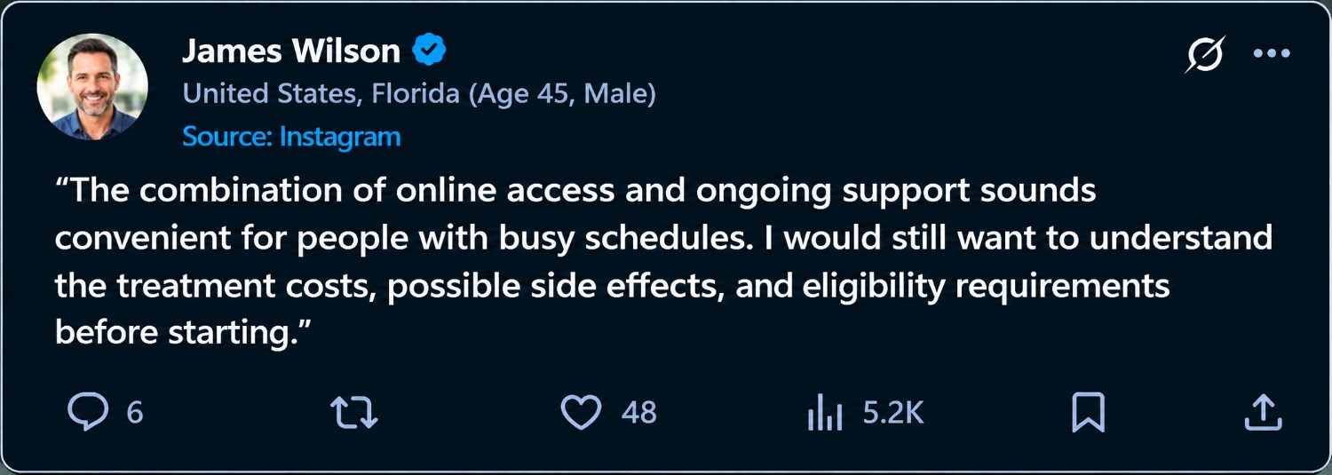Like the post with the heart icon
Screen dimensions: 1332x475
pos(582,413)
